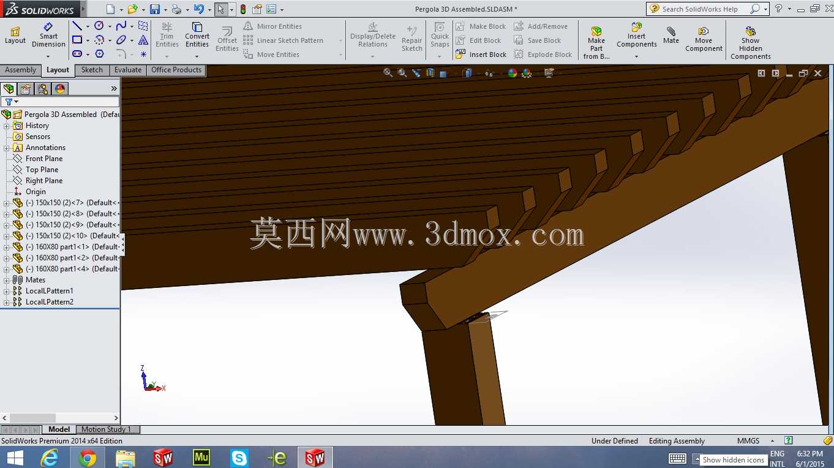Expand the Annotations tree node

(x=7, y=148)
